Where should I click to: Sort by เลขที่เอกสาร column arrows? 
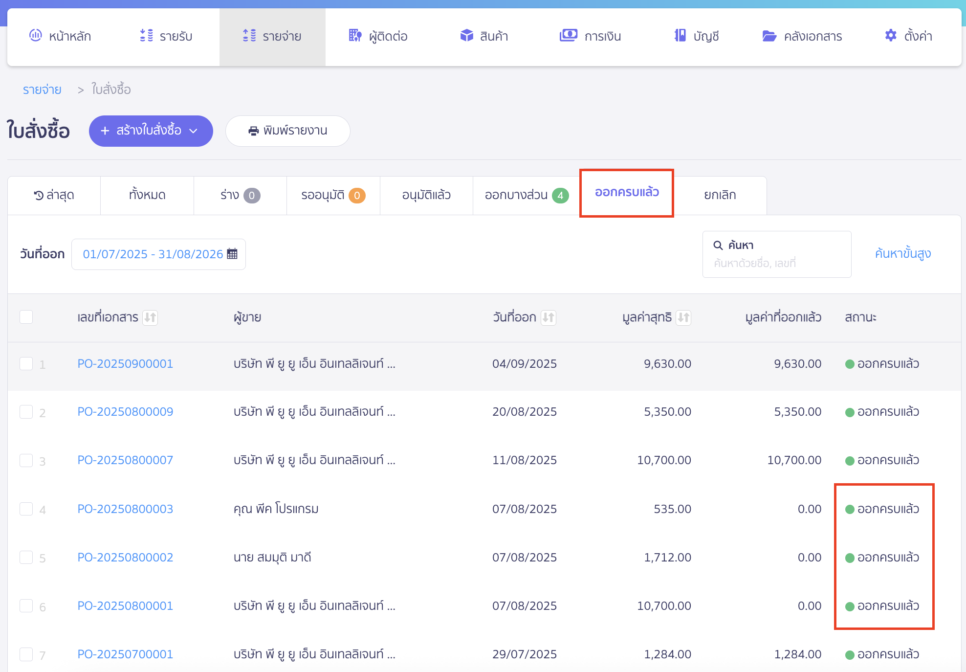pos(150,317)
